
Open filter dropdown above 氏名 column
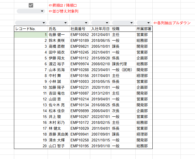[x=58, y=23]
